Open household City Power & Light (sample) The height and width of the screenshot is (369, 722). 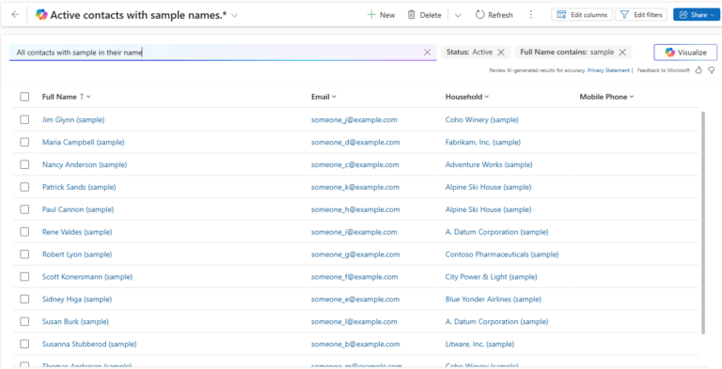(492, 277)
